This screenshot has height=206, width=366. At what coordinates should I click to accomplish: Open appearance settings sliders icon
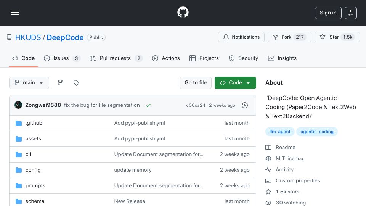(351, 13)
